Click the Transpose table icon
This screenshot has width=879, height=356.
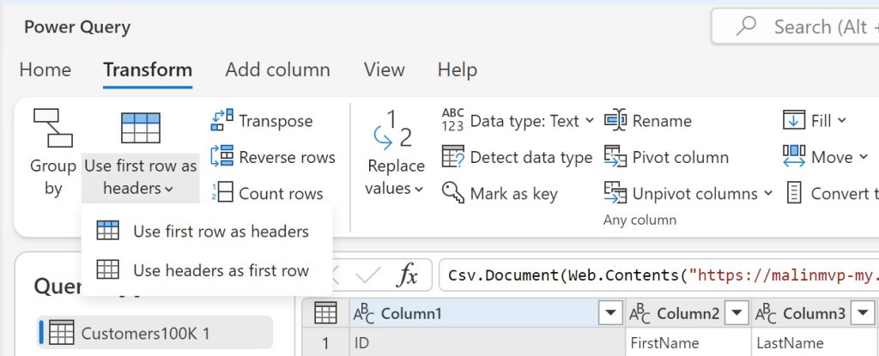click(222, 121)
